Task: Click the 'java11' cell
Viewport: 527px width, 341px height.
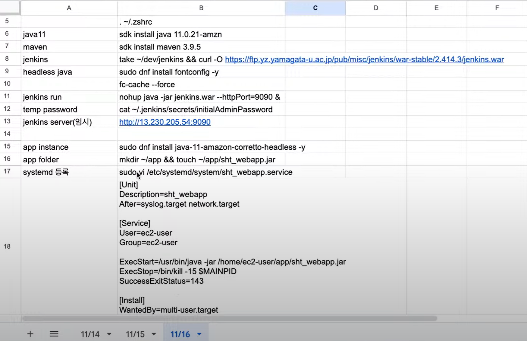Action: (69, 34)
